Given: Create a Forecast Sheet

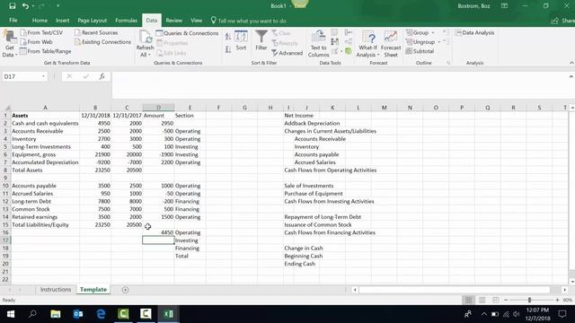Looking at the screenshot, I should click(x=391, y=44).
